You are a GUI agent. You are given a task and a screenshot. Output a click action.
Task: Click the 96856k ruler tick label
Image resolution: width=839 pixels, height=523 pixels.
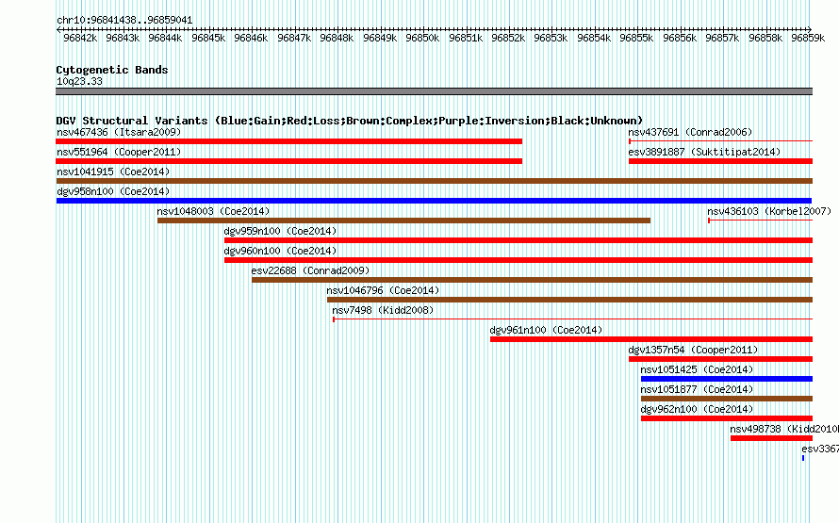point(680,38)
